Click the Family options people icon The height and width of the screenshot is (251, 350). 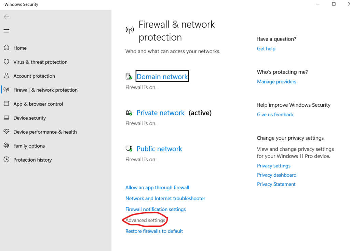[x=6, y=146]
